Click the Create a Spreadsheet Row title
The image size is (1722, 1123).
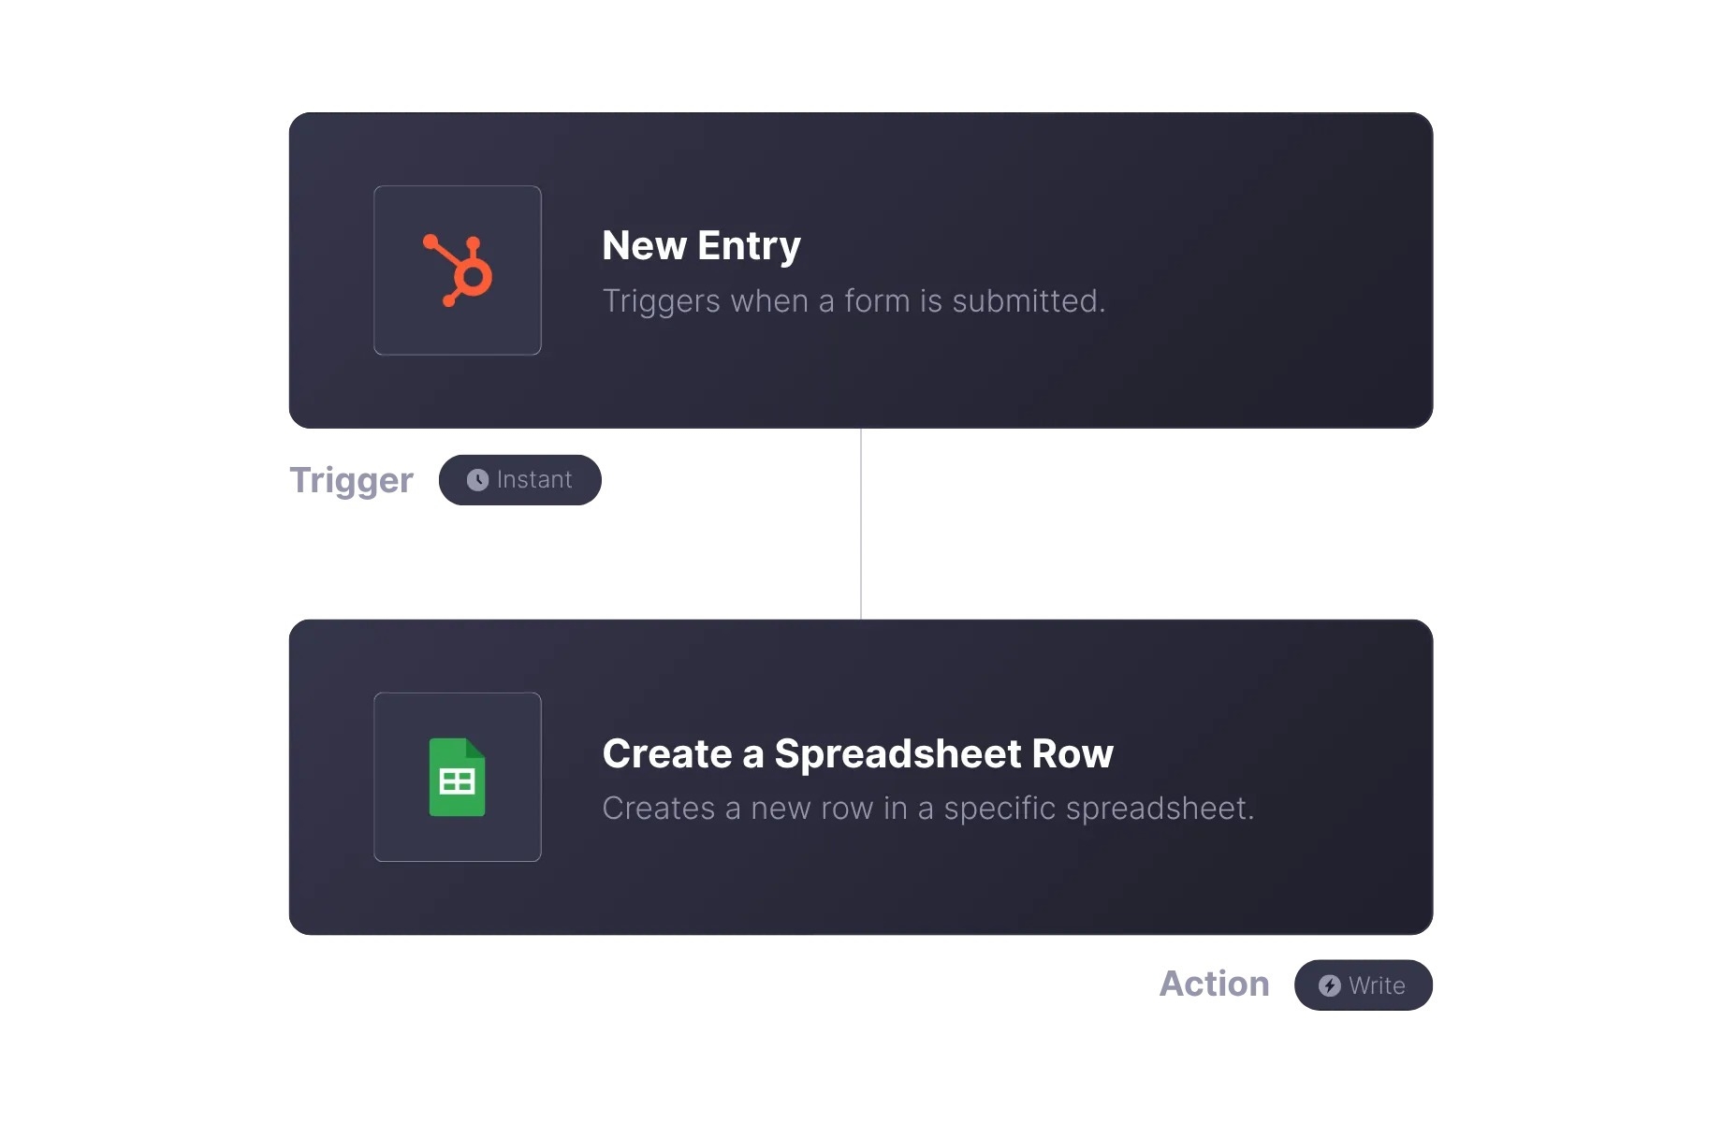pos(857,753)
